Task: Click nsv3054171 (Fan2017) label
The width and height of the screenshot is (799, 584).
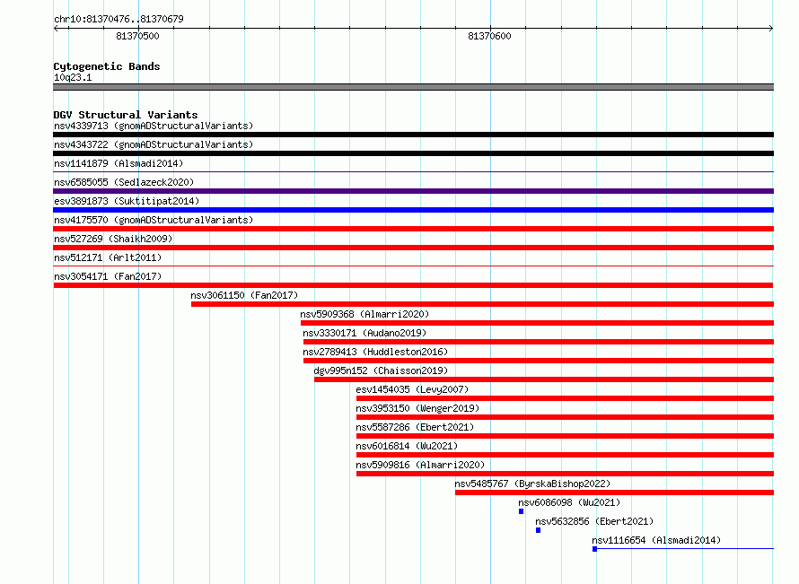Action: pos(108,276)
